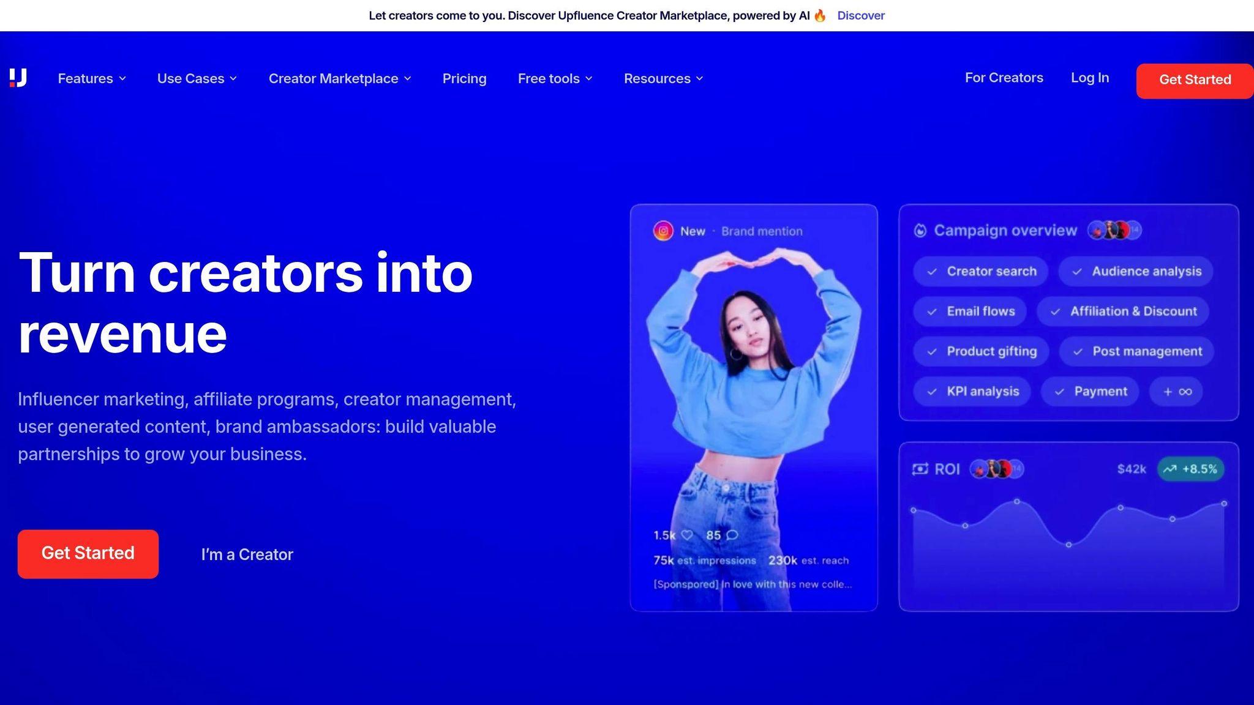Click the trending arrow in +8.5% badge
Viewport: 1254px width, 705px height.
(x=1170, y=469)
